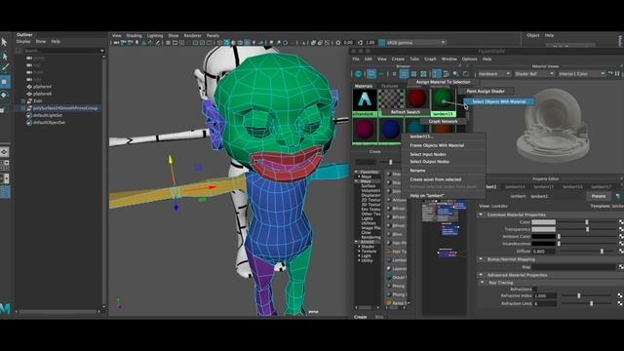
Task: Expand polySurface24SmoothProxyGroup in the Outliner
Action: click(23, 108)
